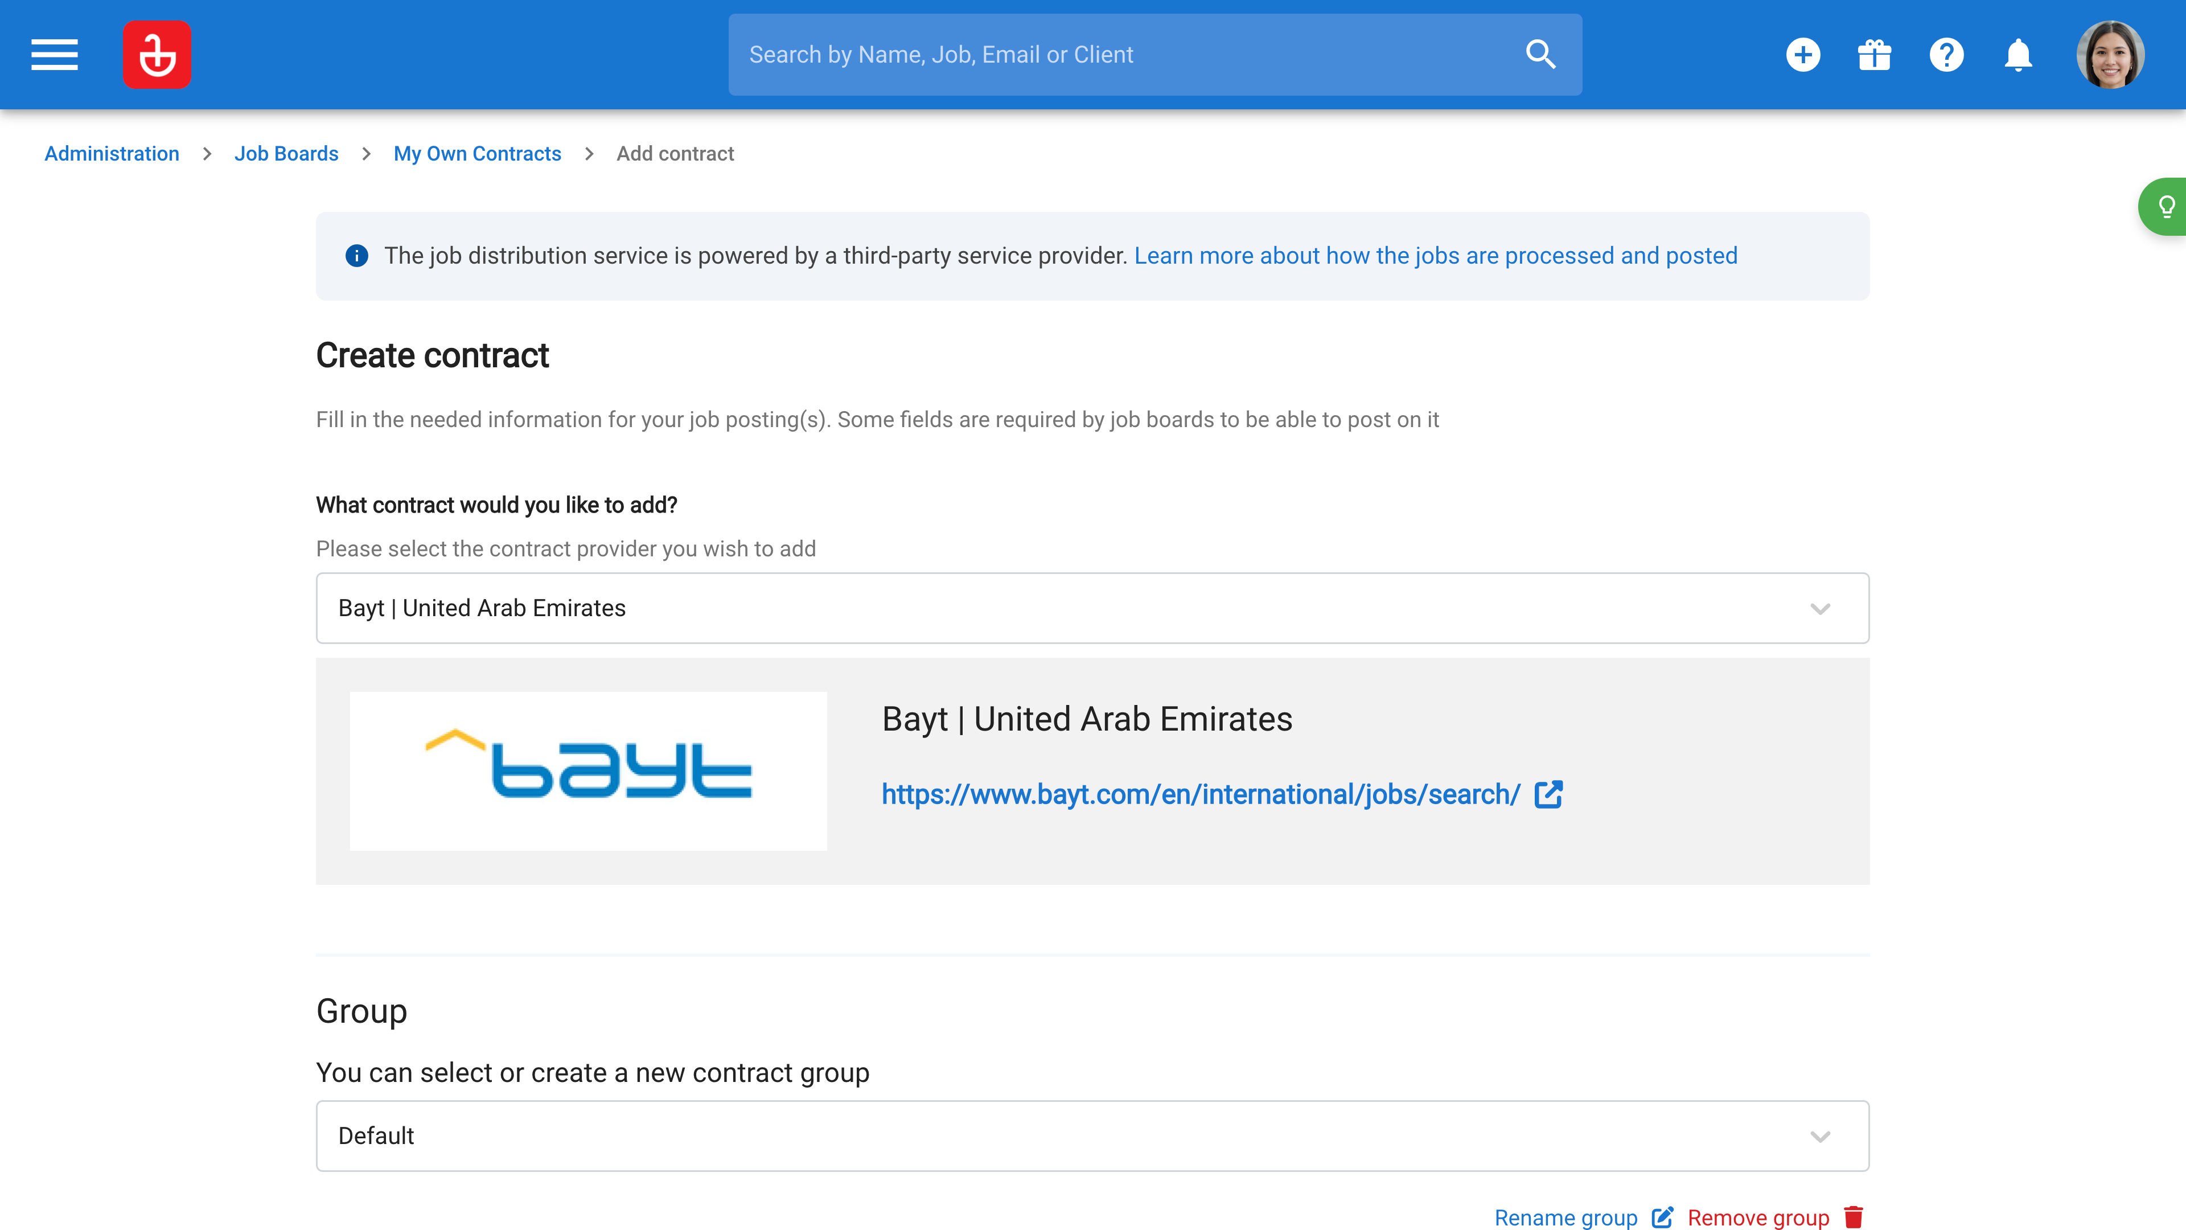Open the help question mark icon
This screenshot has height=1230, width=2186.
[x=1947, y=54]
